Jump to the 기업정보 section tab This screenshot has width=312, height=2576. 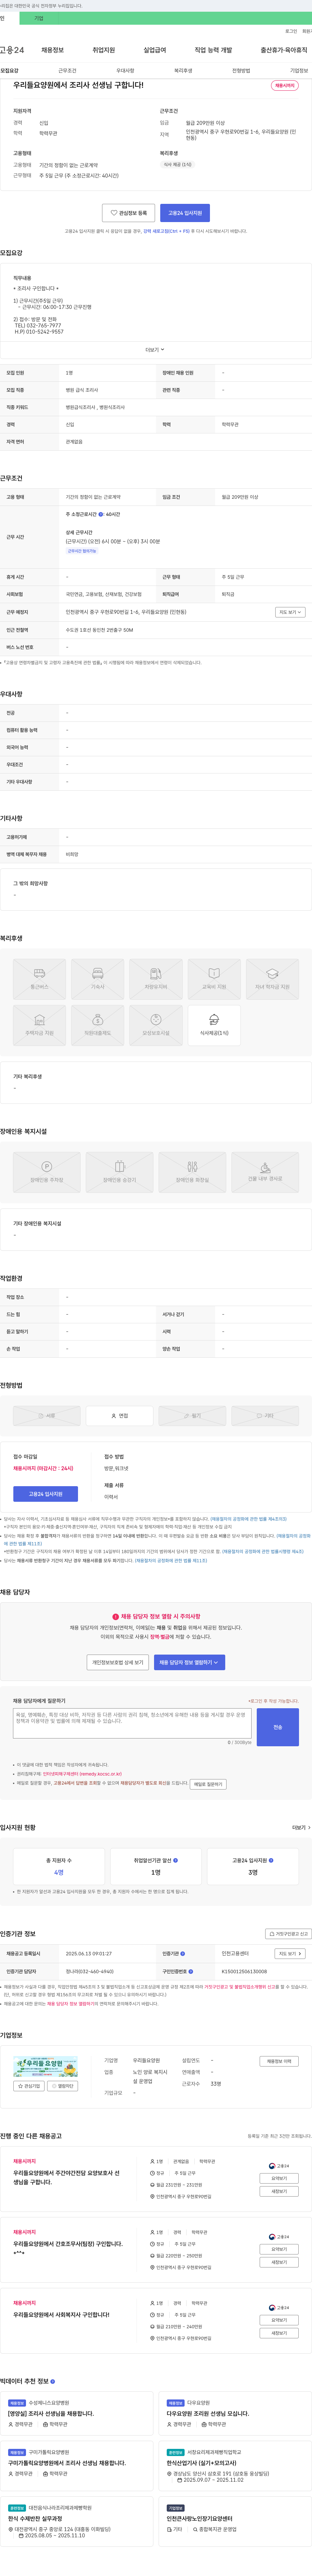pyautogui.click(x=299, y=71)
